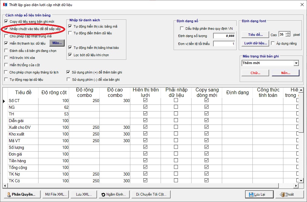Toggle Hiển thị trên lưới for Số CT
This screenshot has width=307, height=202.
(145, 100)
